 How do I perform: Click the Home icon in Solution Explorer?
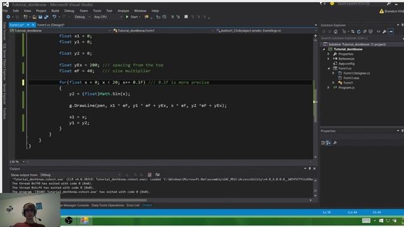[335, 32]
